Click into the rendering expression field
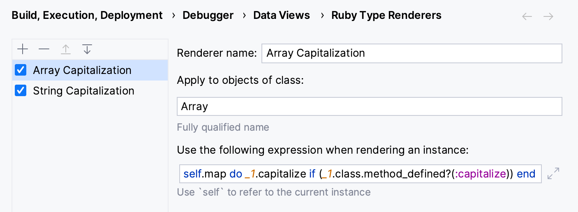Screen dimensions: 578x212 tap(360, 174)
